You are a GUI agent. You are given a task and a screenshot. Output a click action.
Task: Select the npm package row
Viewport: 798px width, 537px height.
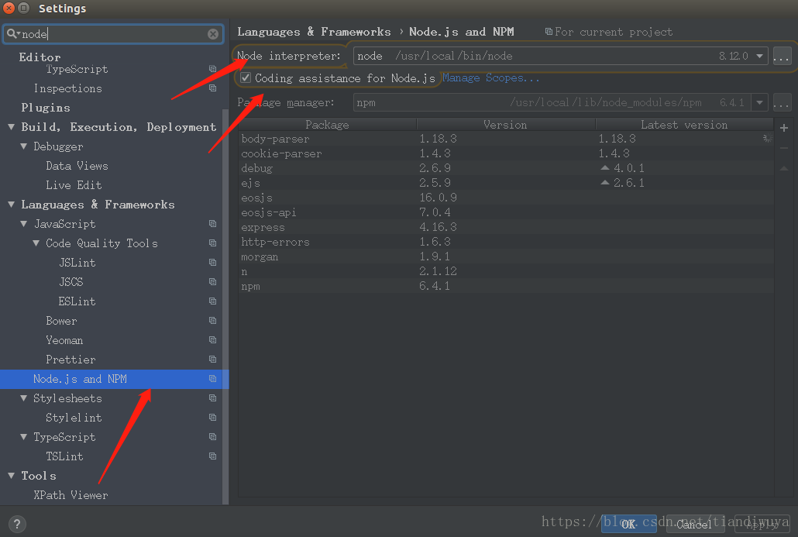pyautogui.click(x=506, y=286)
